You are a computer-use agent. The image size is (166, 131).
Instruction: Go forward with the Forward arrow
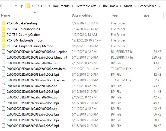[x=10, y=6]
